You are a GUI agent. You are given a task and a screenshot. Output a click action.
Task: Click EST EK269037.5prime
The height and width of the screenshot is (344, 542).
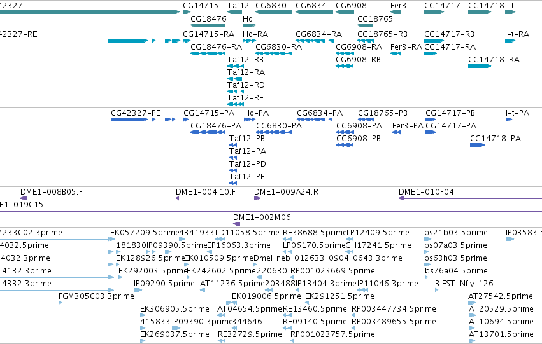point(175,334)
